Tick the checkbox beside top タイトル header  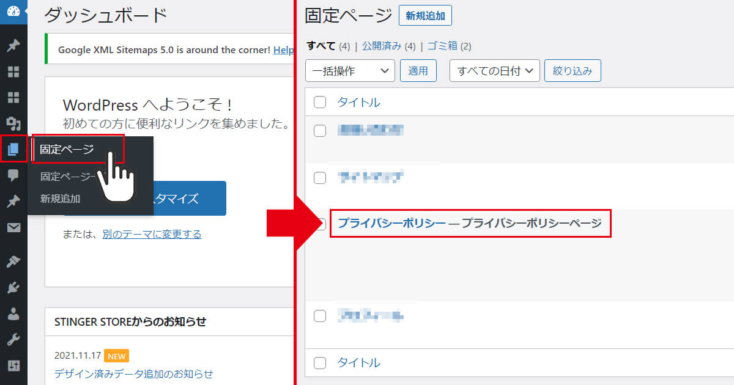320,102
